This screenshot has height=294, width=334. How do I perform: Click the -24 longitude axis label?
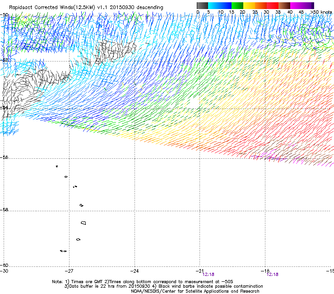click(x=135, y=271)
